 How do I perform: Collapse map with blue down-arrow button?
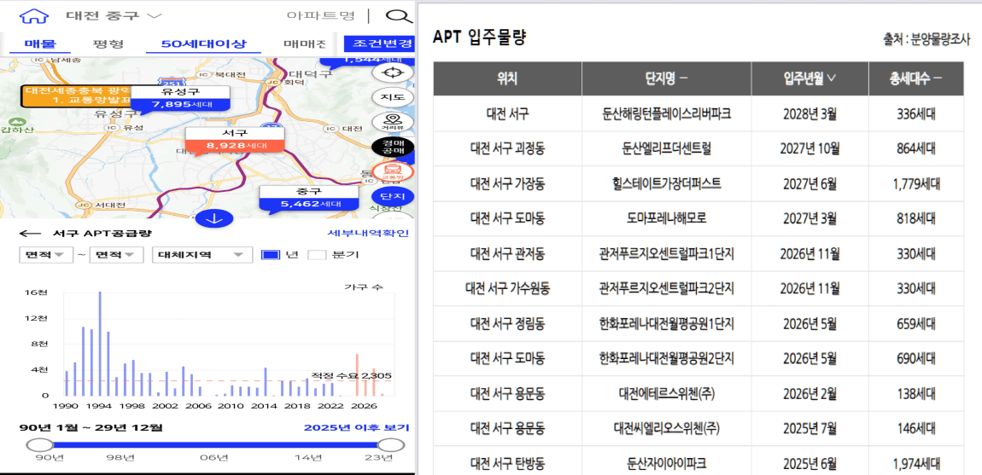point(214,219)
